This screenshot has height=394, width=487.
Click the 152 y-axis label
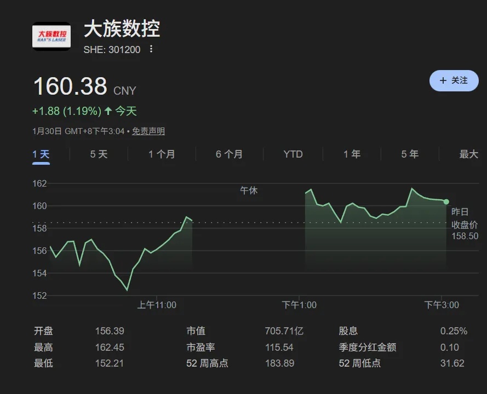tap(39, 296)
